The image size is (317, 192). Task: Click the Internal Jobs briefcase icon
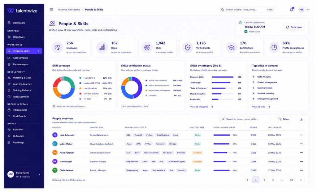(x=9, y=110)
